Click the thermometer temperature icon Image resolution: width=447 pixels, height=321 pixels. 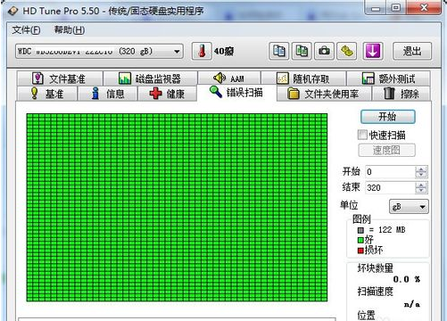pyautogui.click(x=202, y=51)
